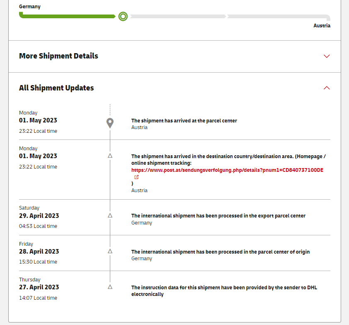
Task: Collapse the All Shipment Updates chevron
Action: 327,88
